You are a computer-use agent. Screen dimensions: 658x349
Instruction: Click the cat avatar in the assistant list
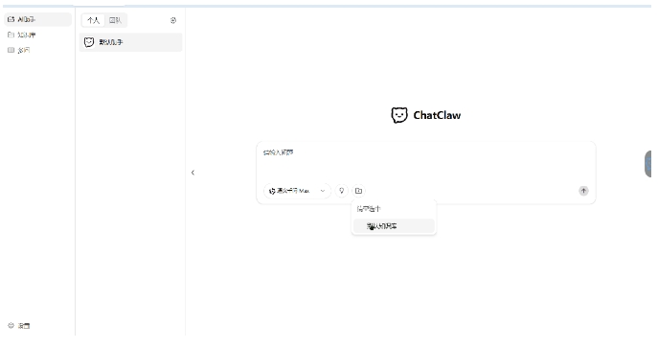pyautogui.click(x=89, y=42)
